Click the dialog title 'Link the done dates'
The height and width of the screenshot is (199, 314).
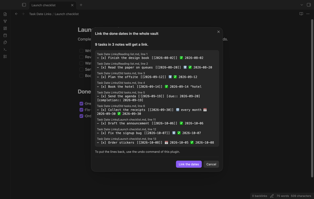coord(127,34)
